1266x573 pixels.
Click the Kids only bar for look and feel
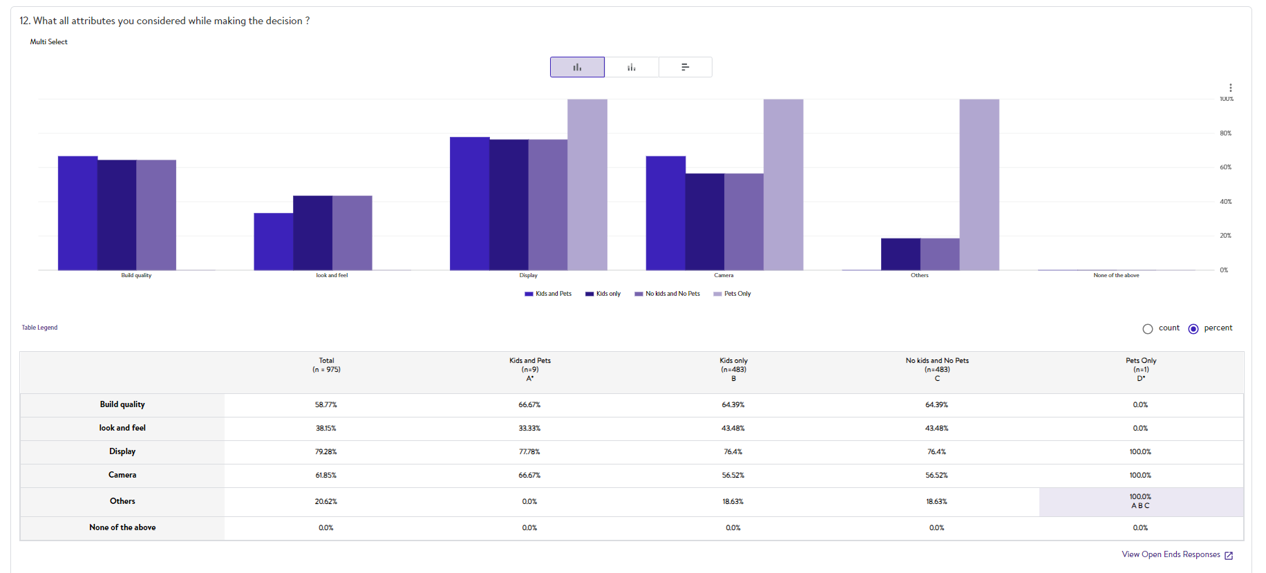313,233
